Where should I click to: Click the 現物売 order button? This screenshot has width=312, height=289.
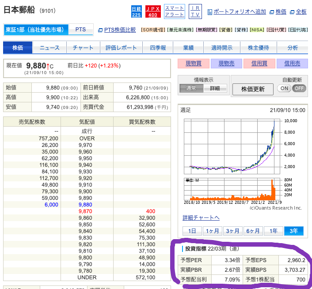[x=226, y=64]
